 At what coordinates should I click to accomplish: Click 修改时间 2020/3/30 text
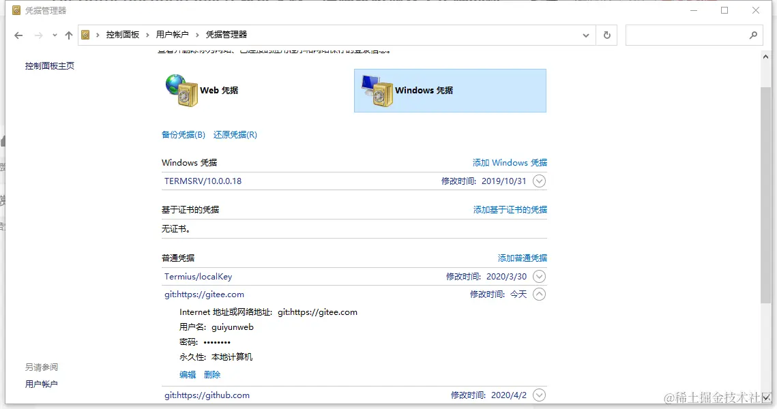point(486,277)
